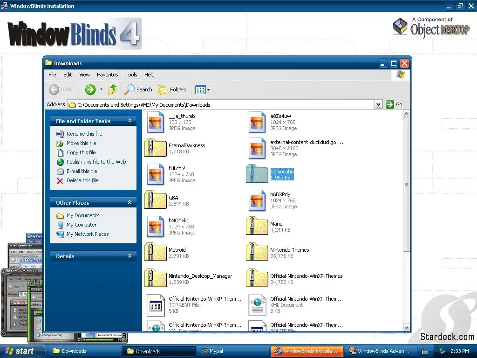This screenshot has width=477, height=358.
Task: Switch to WindowBlinds Advanced taskbar button
Action: tap(381, 351)
